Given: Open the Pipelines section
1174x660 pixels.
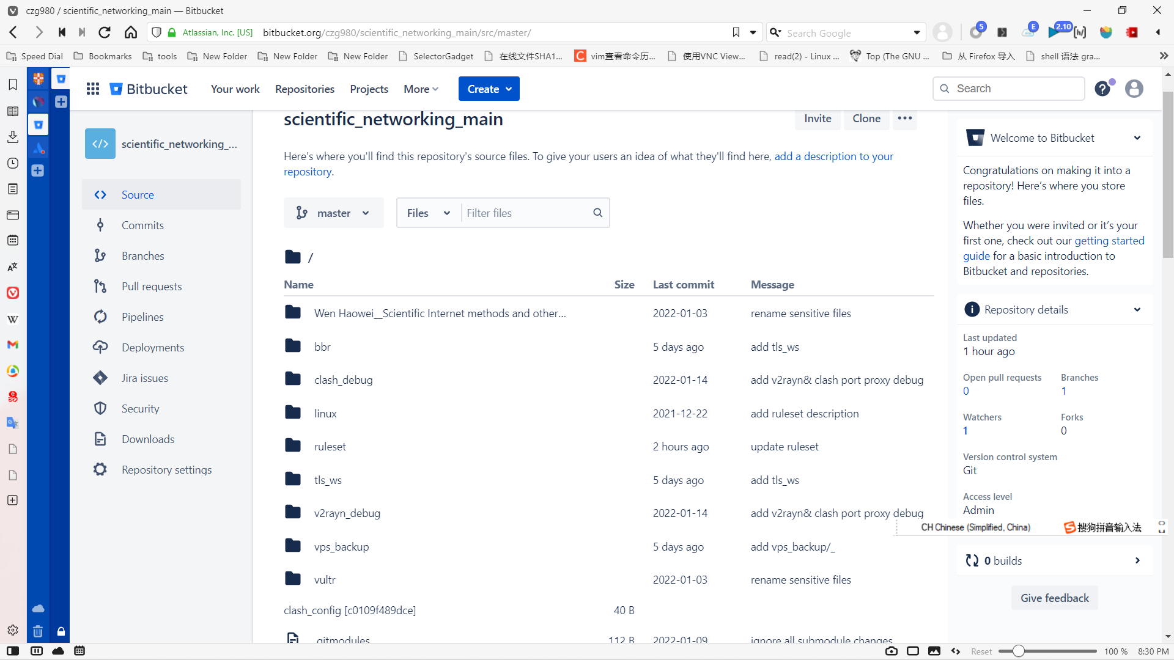Looking at the screenshot, I should 142,317.
